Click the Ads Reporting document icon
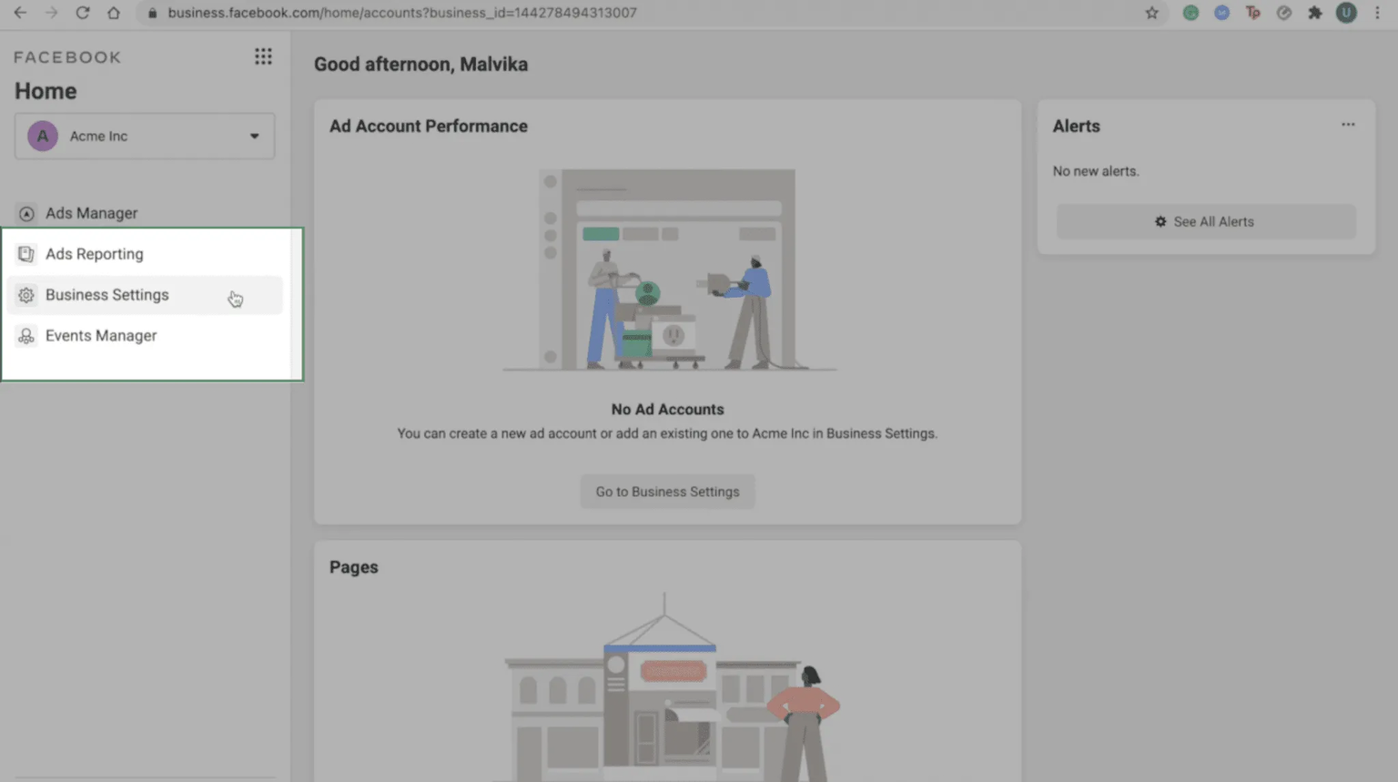Image resolution: width=1398 pixels, height=782 pixels. 26,254
